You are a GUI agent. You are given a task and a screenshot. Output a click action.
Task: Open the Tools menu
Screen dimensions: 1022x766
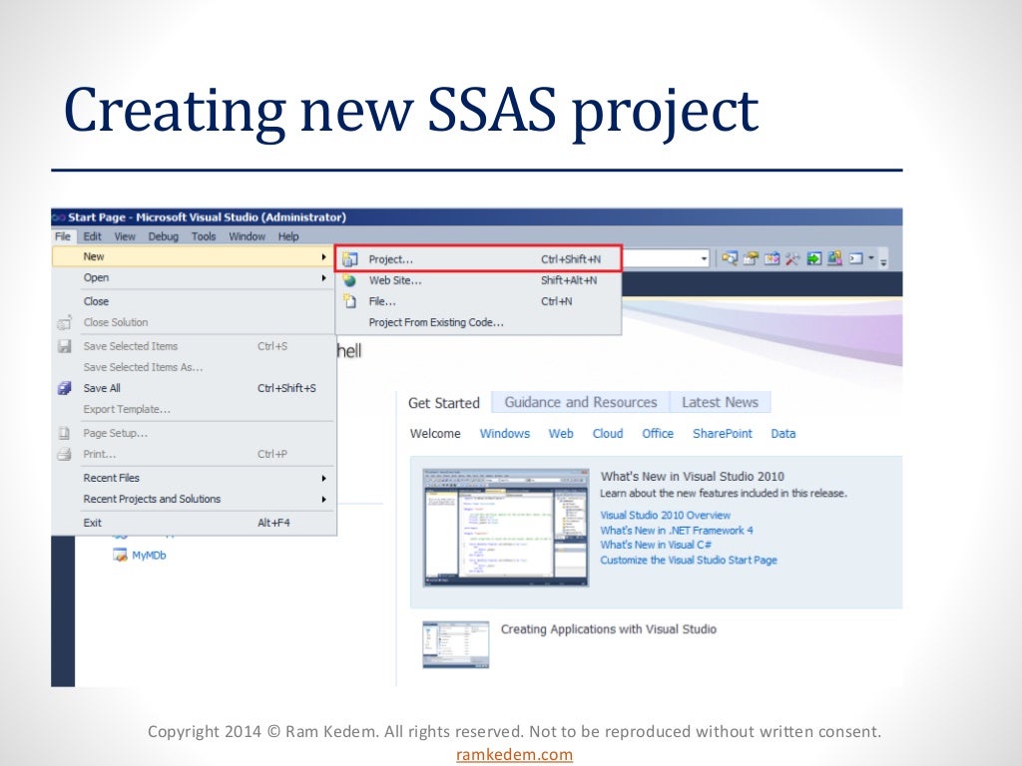coord(204,236)
